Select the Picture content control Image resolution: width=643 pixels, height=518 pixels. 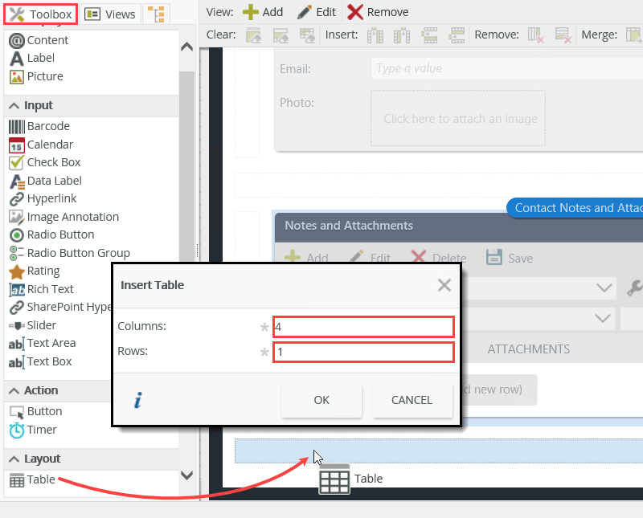pyautogui.click(x=46, y=76)
